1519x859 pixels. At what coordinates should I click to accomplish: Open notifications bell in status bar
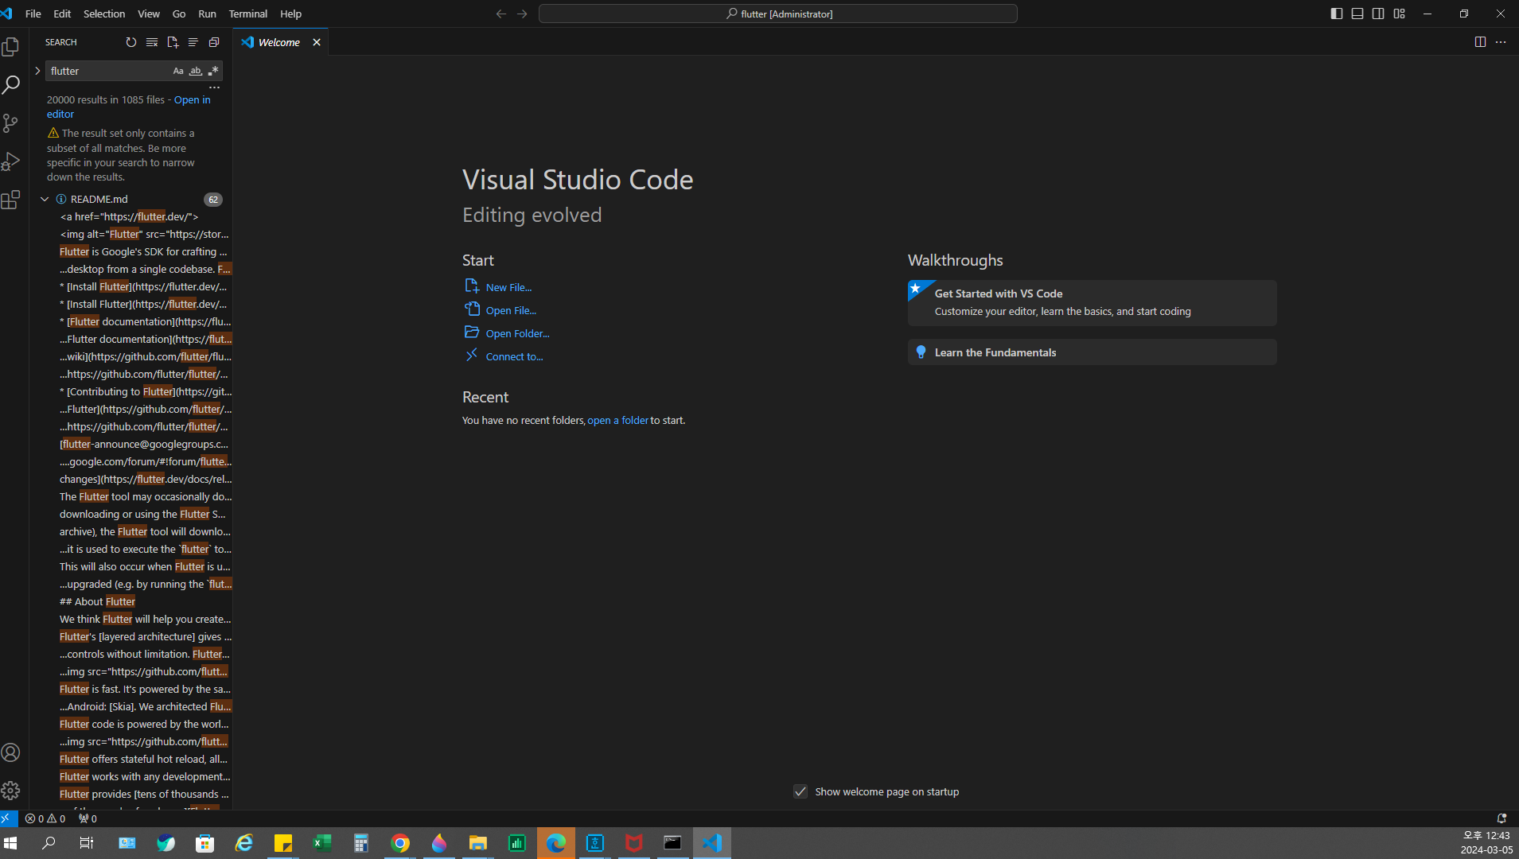coord(1501,818)
